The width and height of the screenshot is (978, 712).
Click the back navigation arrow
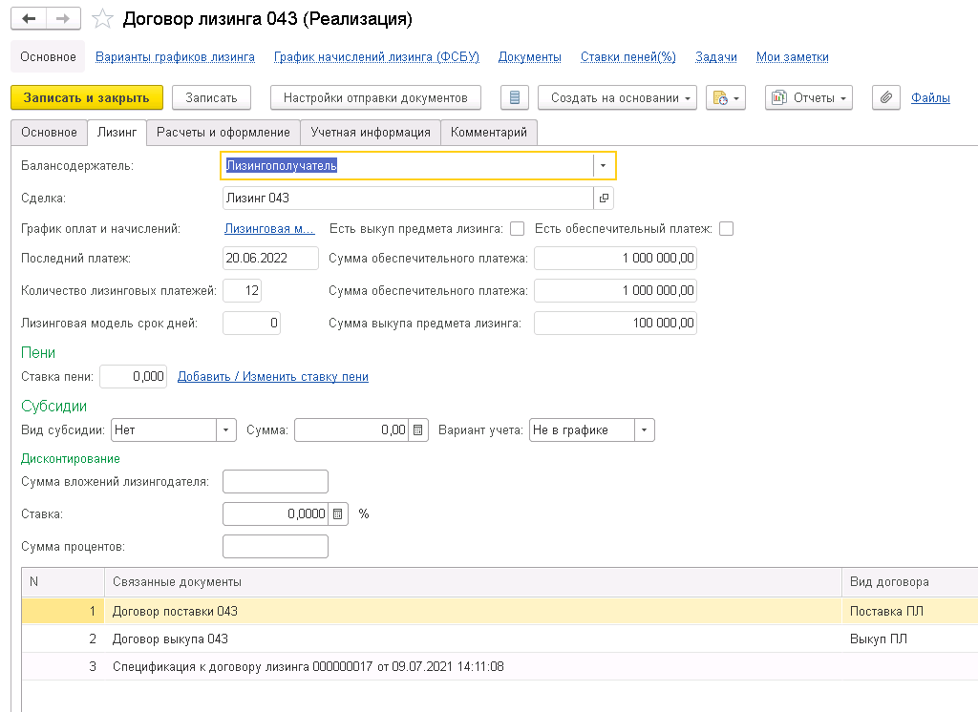click(32, 19)
